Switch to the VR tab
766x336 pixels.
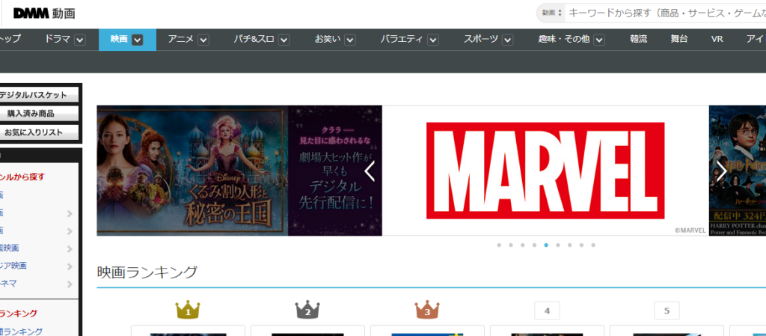point(717,39)
